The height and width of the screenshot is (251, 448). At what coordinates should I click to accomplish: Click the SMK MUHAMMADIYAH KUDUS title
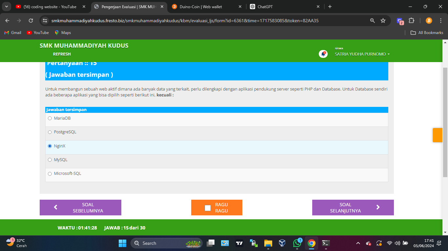coord(84,46)
